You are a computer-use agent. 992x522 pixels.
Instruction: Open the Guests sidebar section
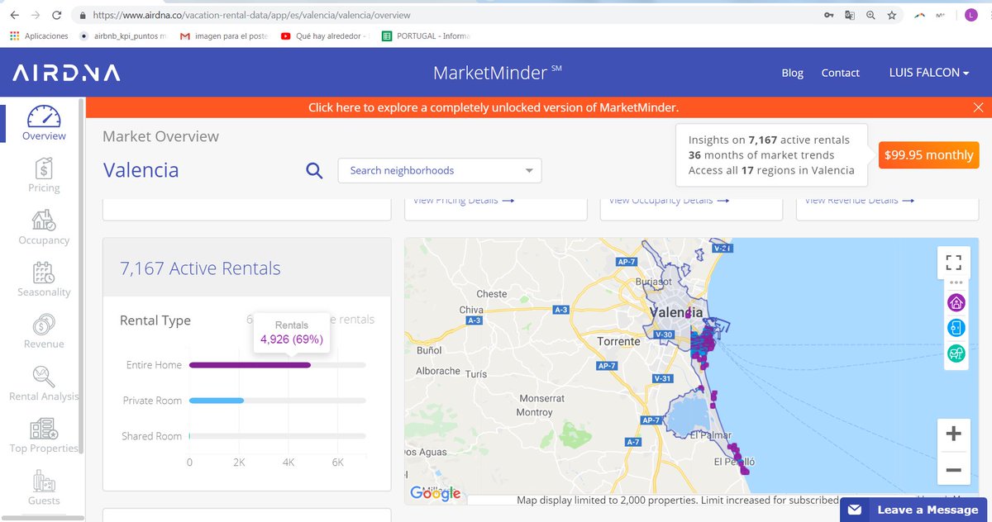[44, 487]
